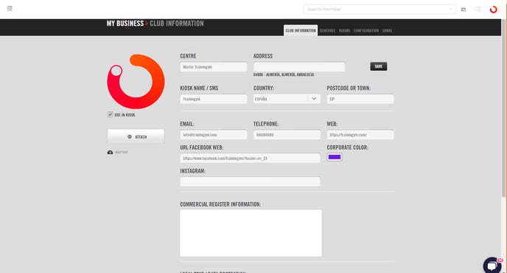Open the live chat widget

point(492,265)
